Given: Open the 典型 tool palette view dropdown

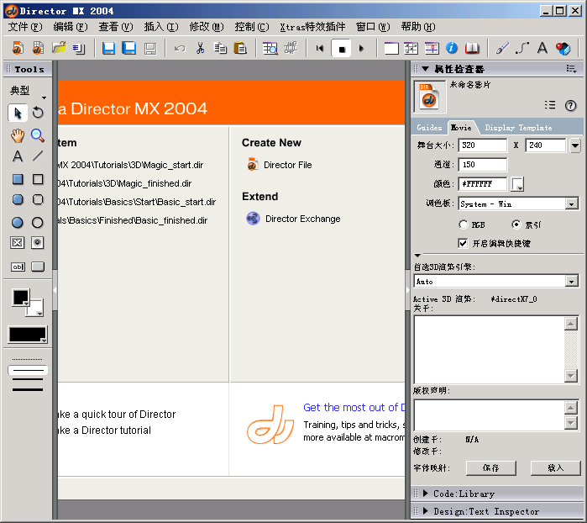Looking at the screenshot, I should point(45,98).
